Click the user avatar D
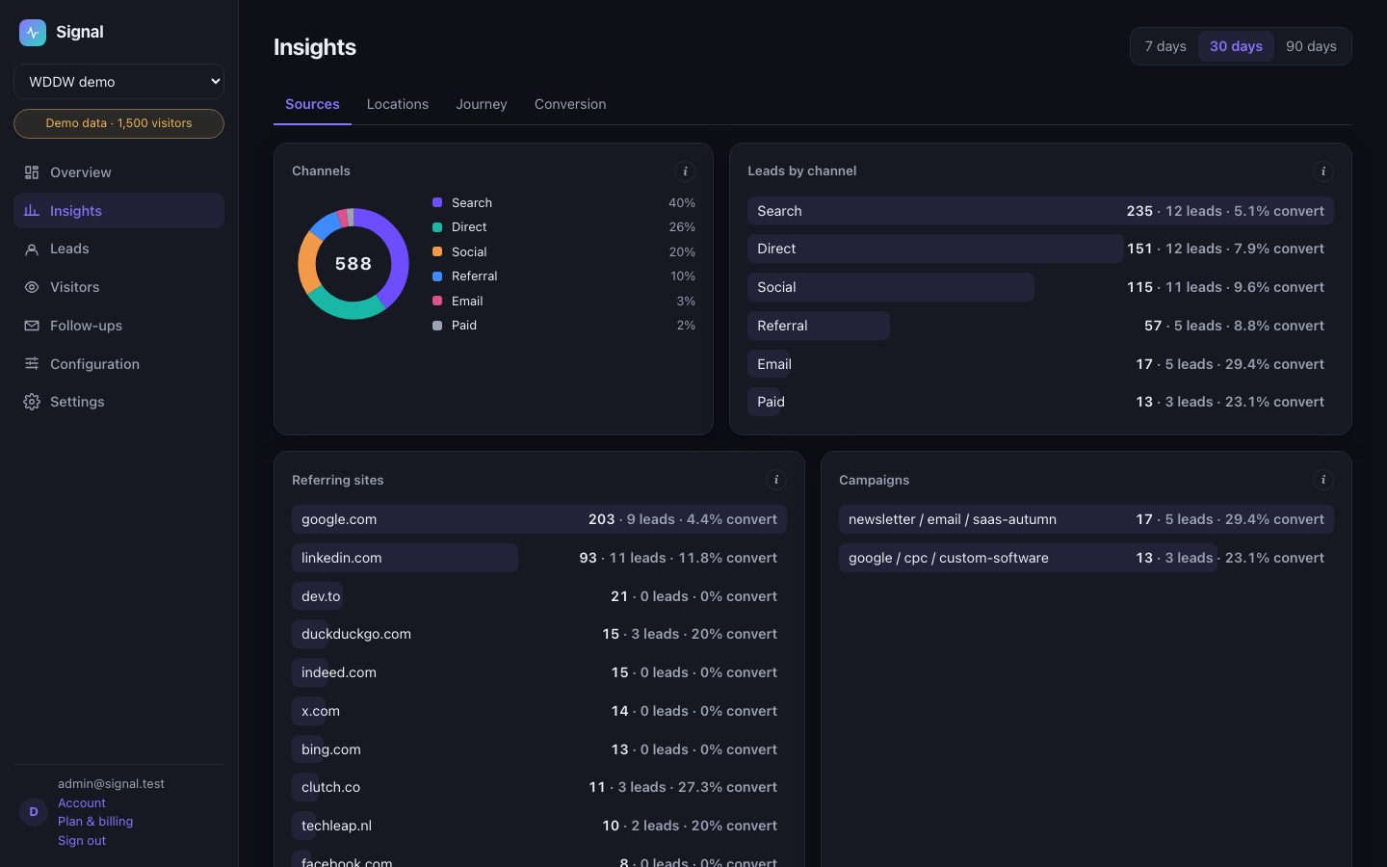 pos(34,812)
